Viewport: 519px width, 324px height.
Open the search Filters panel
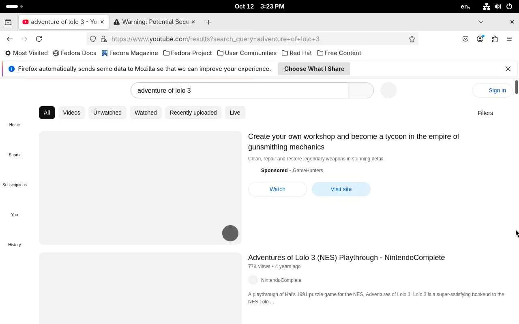[x=485, y=113]
